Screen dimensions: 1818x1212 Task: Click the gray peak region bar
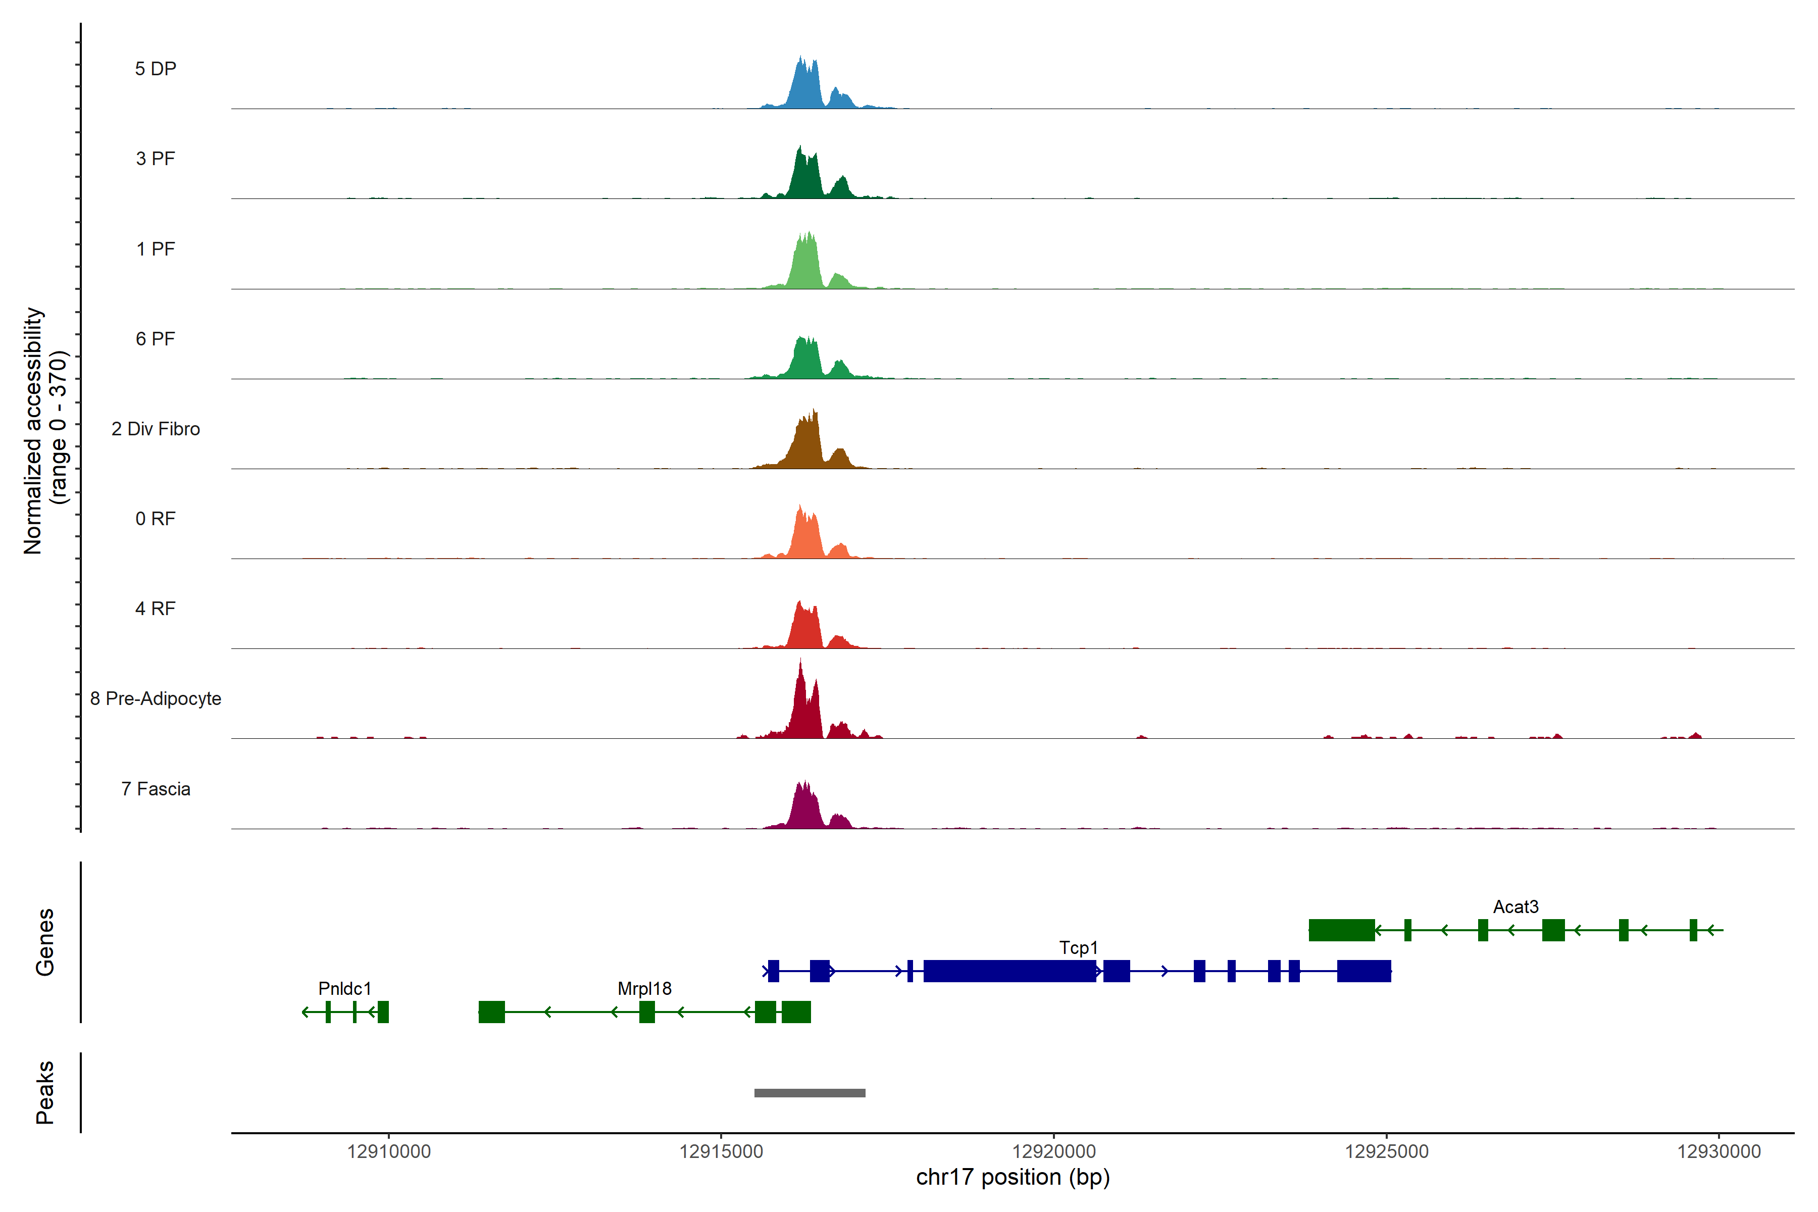click(810, 1093)
